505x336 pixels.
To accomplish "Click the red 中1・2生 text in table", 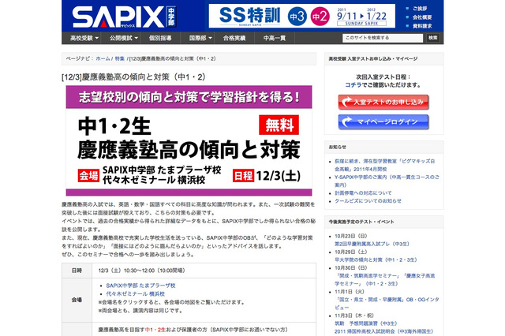I will (x=155, y=330).
